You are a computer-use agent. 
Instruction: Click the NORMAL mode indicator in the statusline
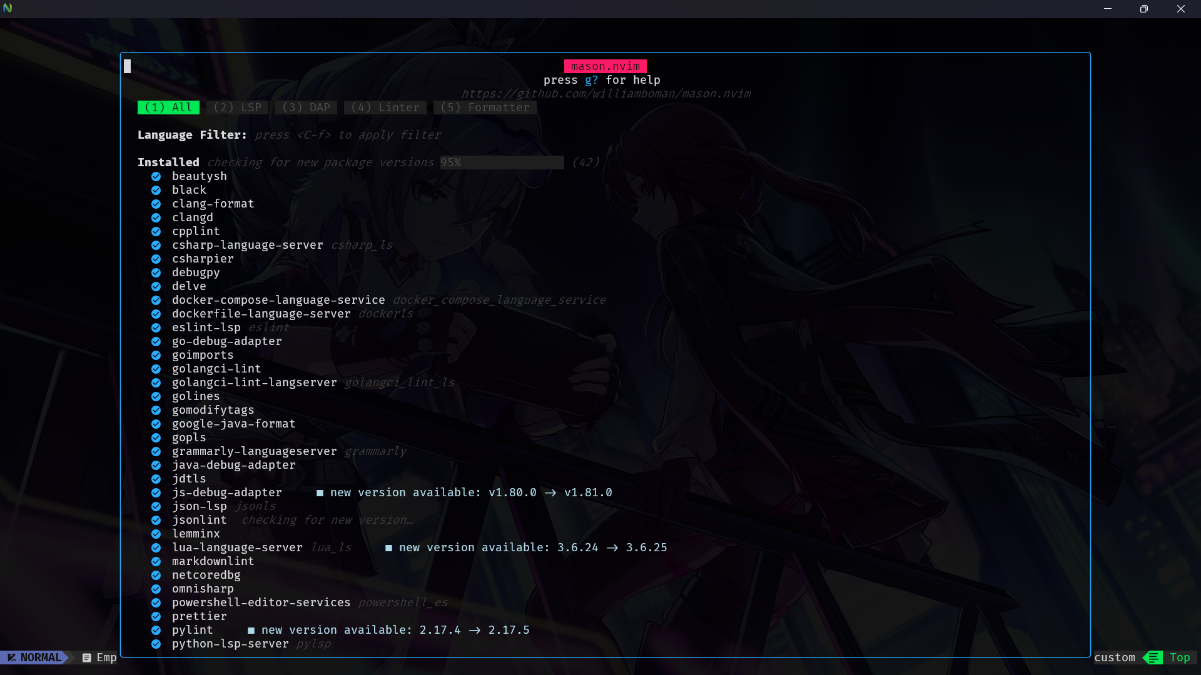pos(38,657)
